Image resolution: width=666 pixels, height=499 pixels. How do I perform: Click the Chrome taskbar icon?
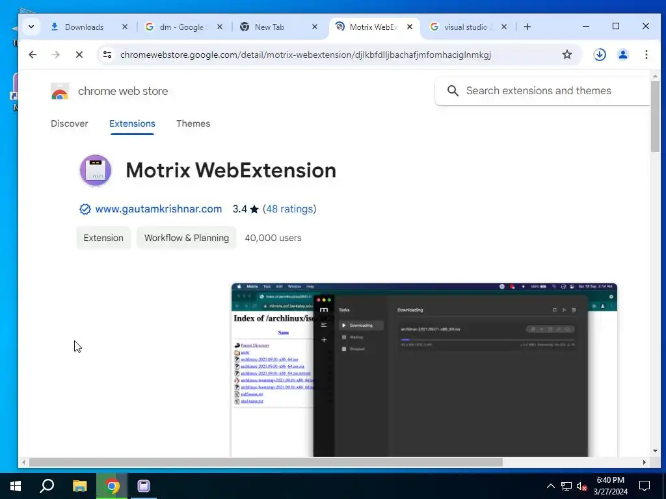[112, 486]
